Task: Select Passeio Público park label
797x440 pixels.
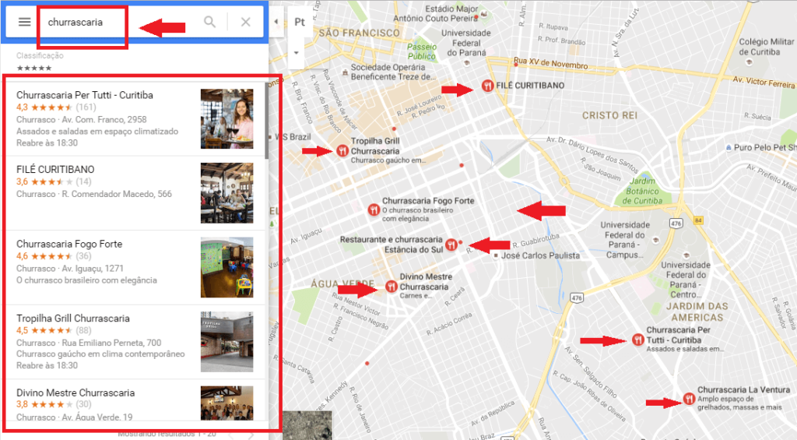Action: coord(421,51)
